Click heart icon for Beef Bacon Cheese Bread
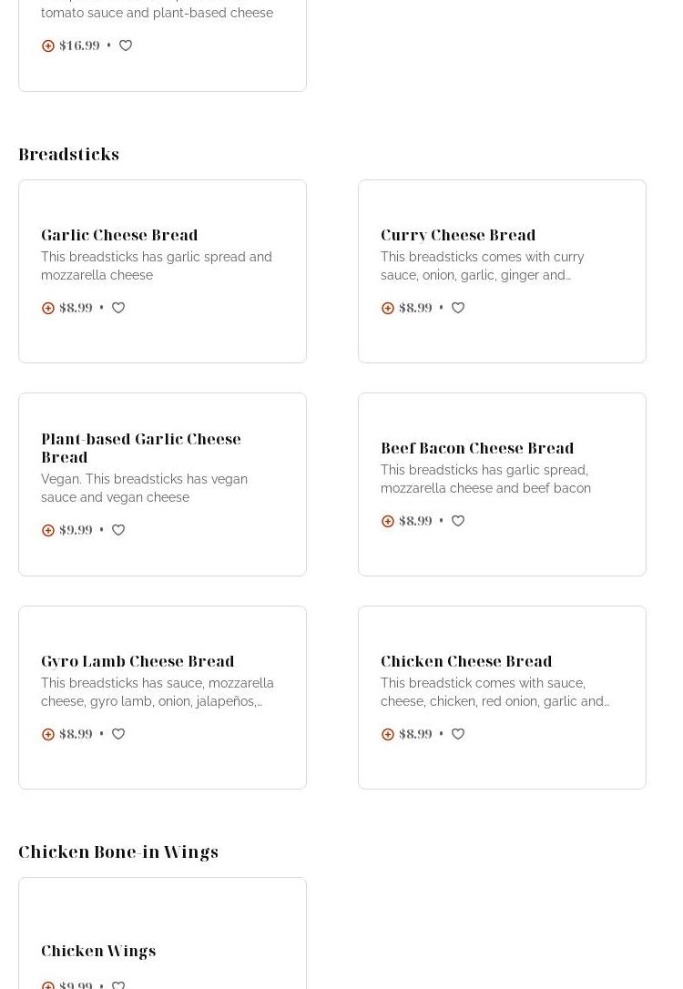The width and height of the screenshot is (683, 989). pyautogui.click(x=458, y=521)
